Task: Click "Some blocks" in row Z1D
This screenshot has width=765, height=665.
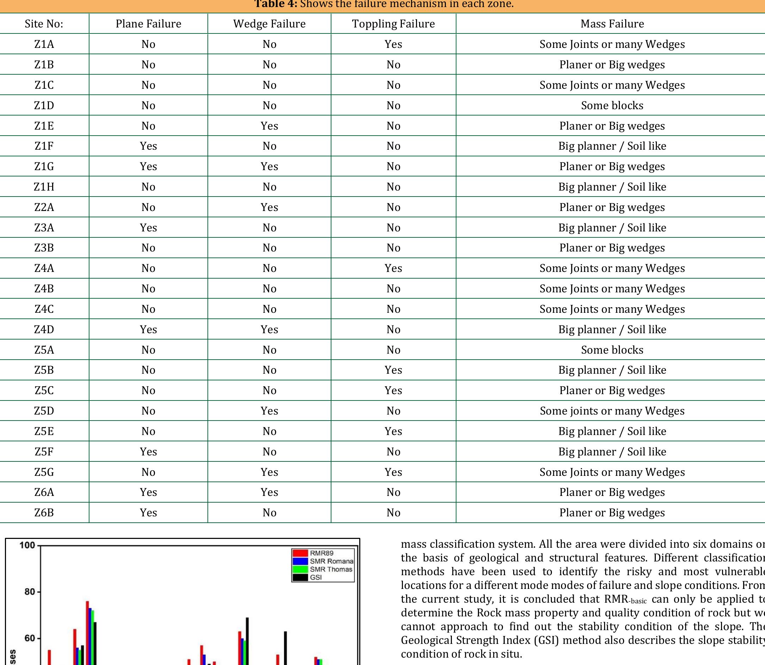Action: 612,105
